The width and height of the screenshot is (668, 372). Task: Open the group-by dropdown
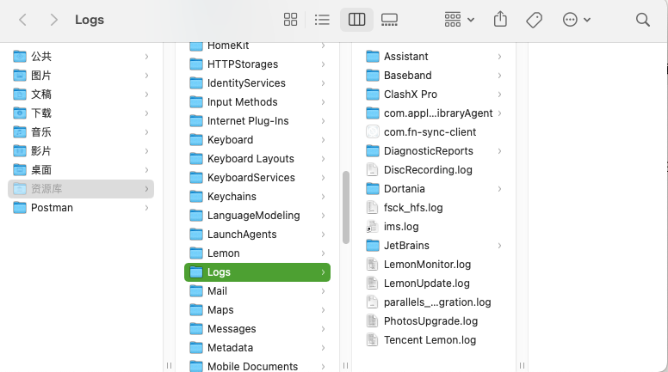tap(460, 20)
